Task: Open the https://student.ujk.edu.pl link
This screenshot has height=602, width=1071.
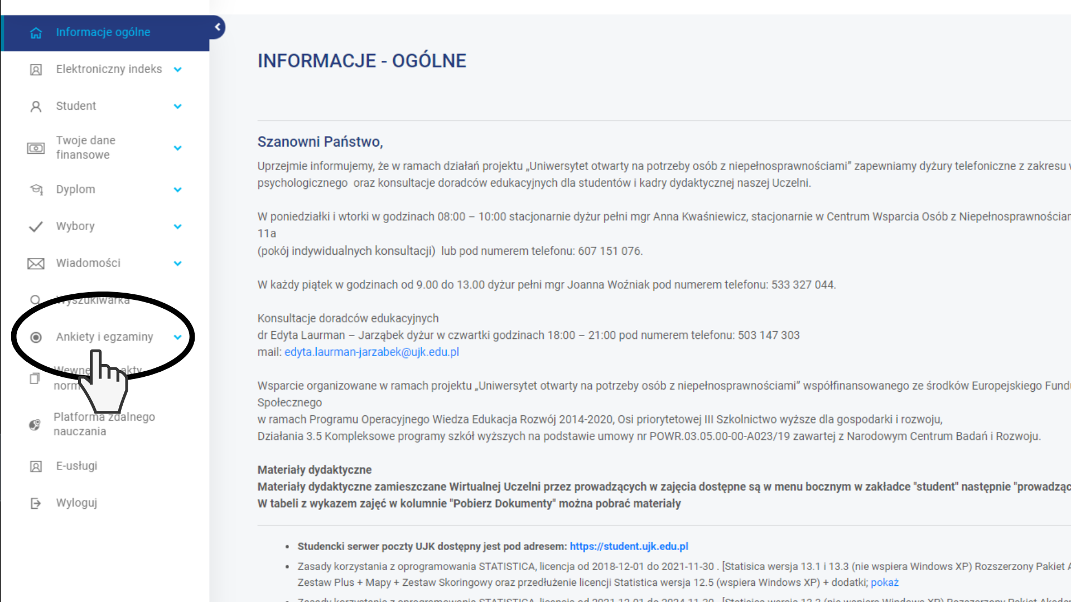Action: pos(629,546)
